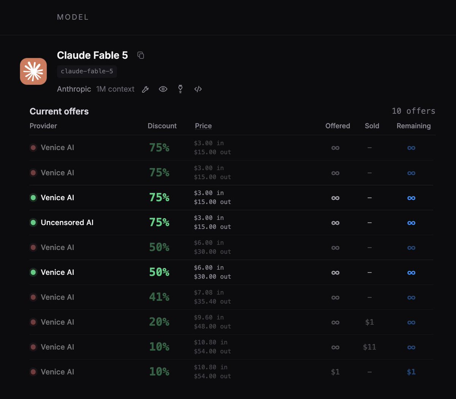This screenshot has height=399, width=456.
Task: Click the code brackets capability icon
Action: click(198, 89)
